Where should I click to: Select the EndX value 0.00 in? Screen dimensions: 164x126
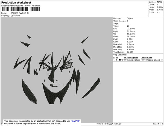pyautogui.click(x=130, y=39)
